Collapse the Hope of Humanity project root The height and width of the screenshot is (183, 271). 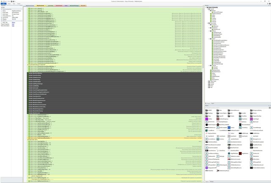(206, 8)
